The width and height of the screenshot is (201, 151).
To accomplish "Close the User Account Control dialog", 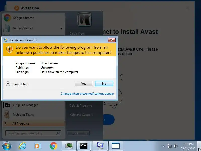I will tap(112, 40).
